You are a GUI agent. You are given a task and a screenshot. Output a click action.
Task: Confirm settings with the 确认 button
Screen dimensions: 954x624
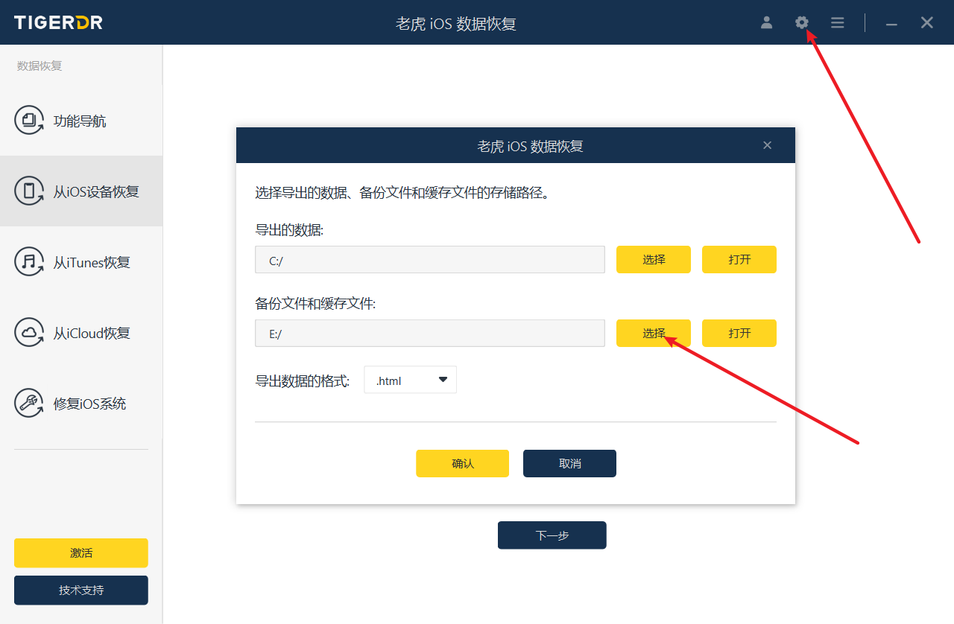[x=462, y=463]
